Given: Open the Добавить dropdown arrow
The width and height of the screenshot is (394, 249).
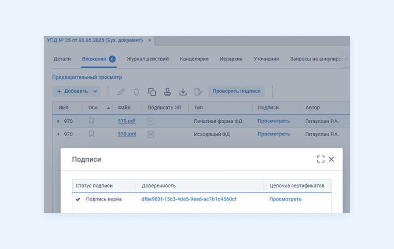Looking at the screenshot, I should (95, 91).
